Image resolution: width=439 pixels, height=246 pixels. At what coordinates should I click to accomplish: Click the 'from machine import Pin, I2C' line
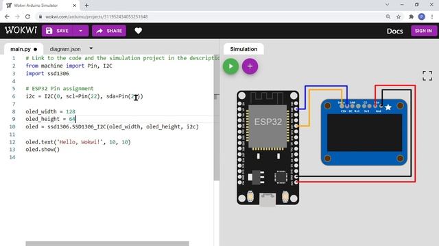69,66
